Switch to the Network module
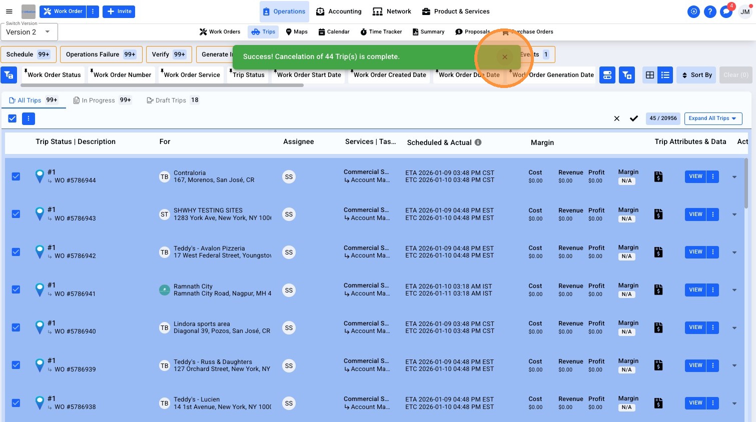This screenshot has height=422, width=756. click(392, 11)
